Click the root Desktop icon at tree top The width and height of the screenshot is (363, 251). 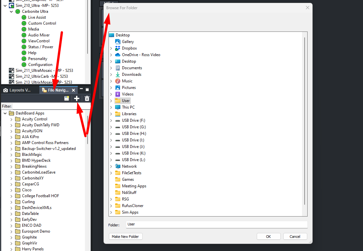(x=111, y=35)
